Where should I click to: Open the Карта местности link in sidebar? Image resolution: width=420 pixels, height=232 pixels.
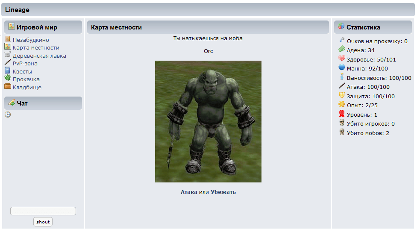(x=36, y=48)
